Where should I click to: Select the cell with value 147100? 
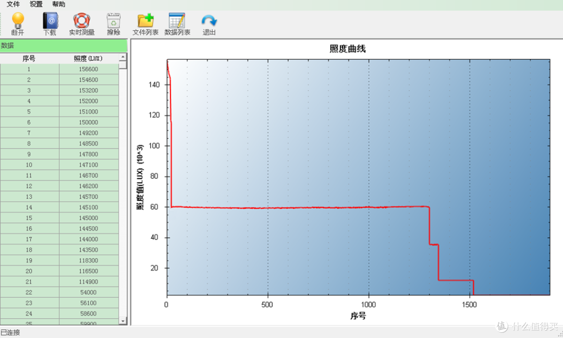pyautogui.click(x=89, y=165)
